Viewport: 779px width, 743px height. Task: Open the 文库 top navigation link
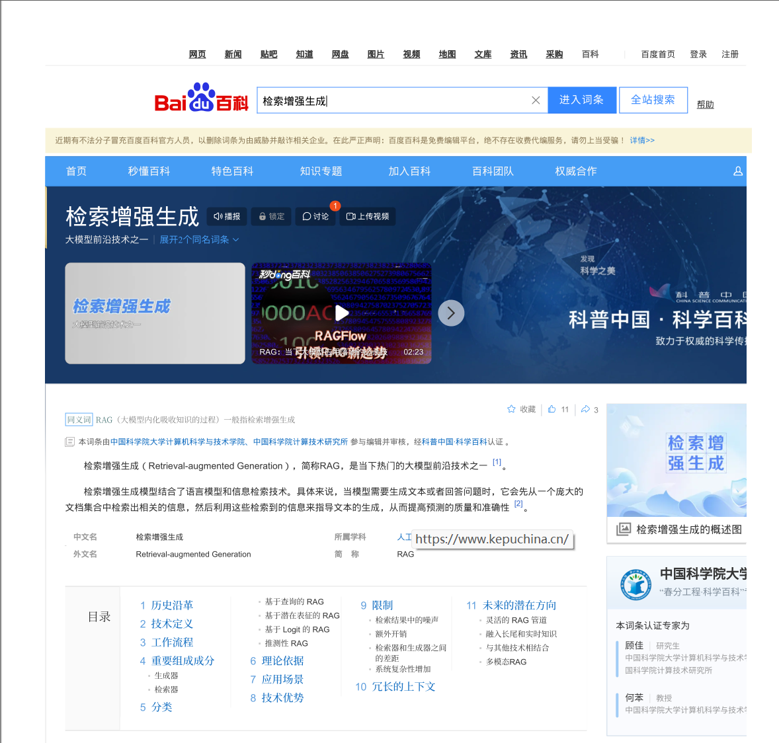[483, 54]
